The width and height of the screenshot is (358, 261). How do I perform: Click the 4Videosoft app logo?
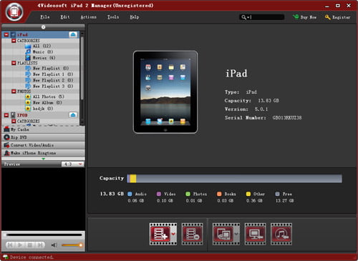point(14,11)
